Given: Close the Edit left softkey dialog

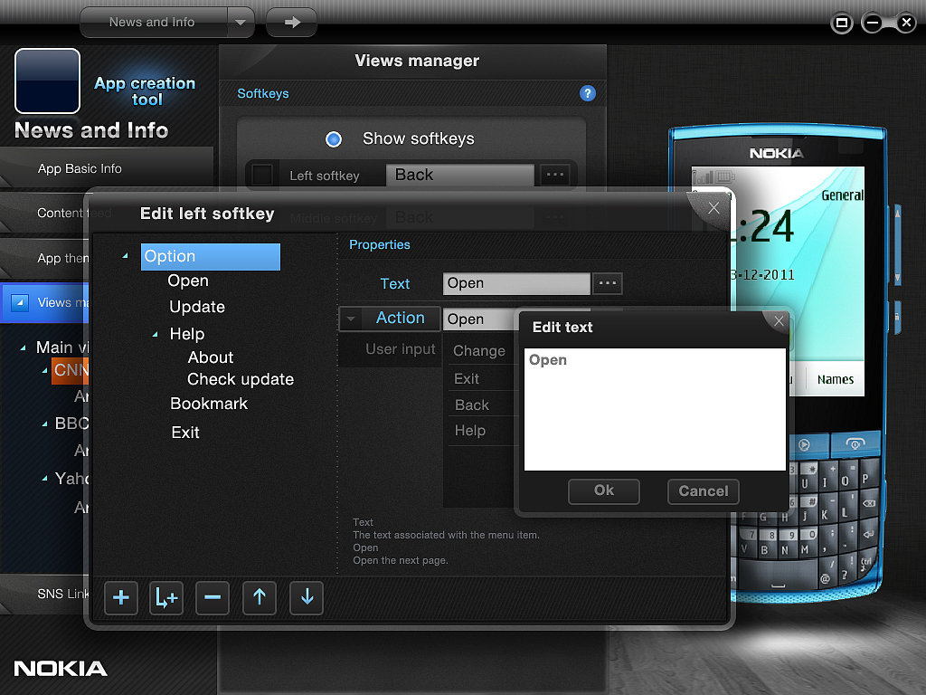Looking at the screenshot, I should [x=713, y=208].
